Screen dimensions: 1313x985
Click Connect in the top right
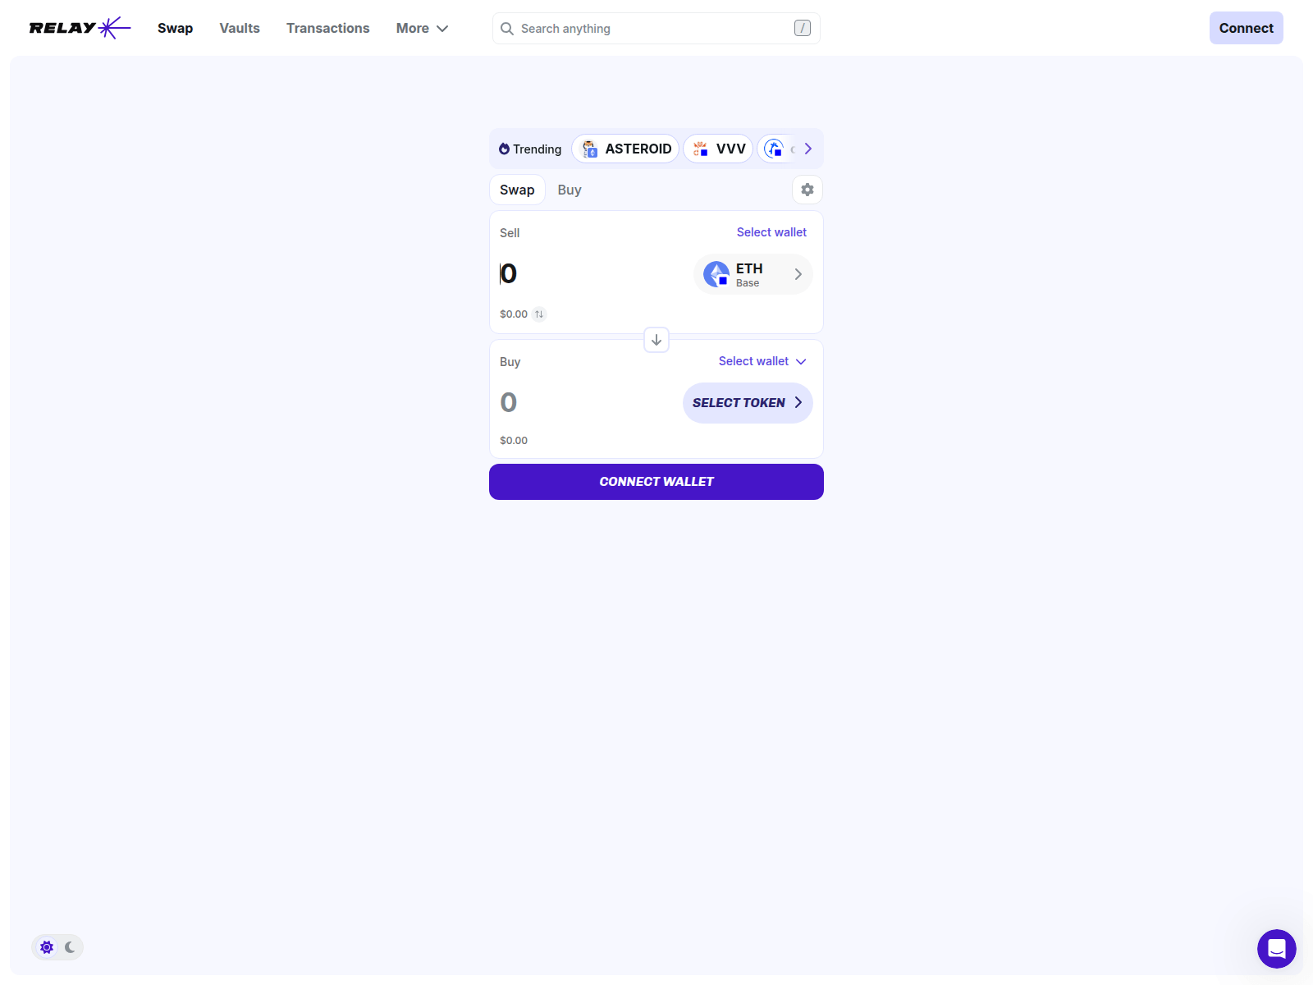(1246, 28)
